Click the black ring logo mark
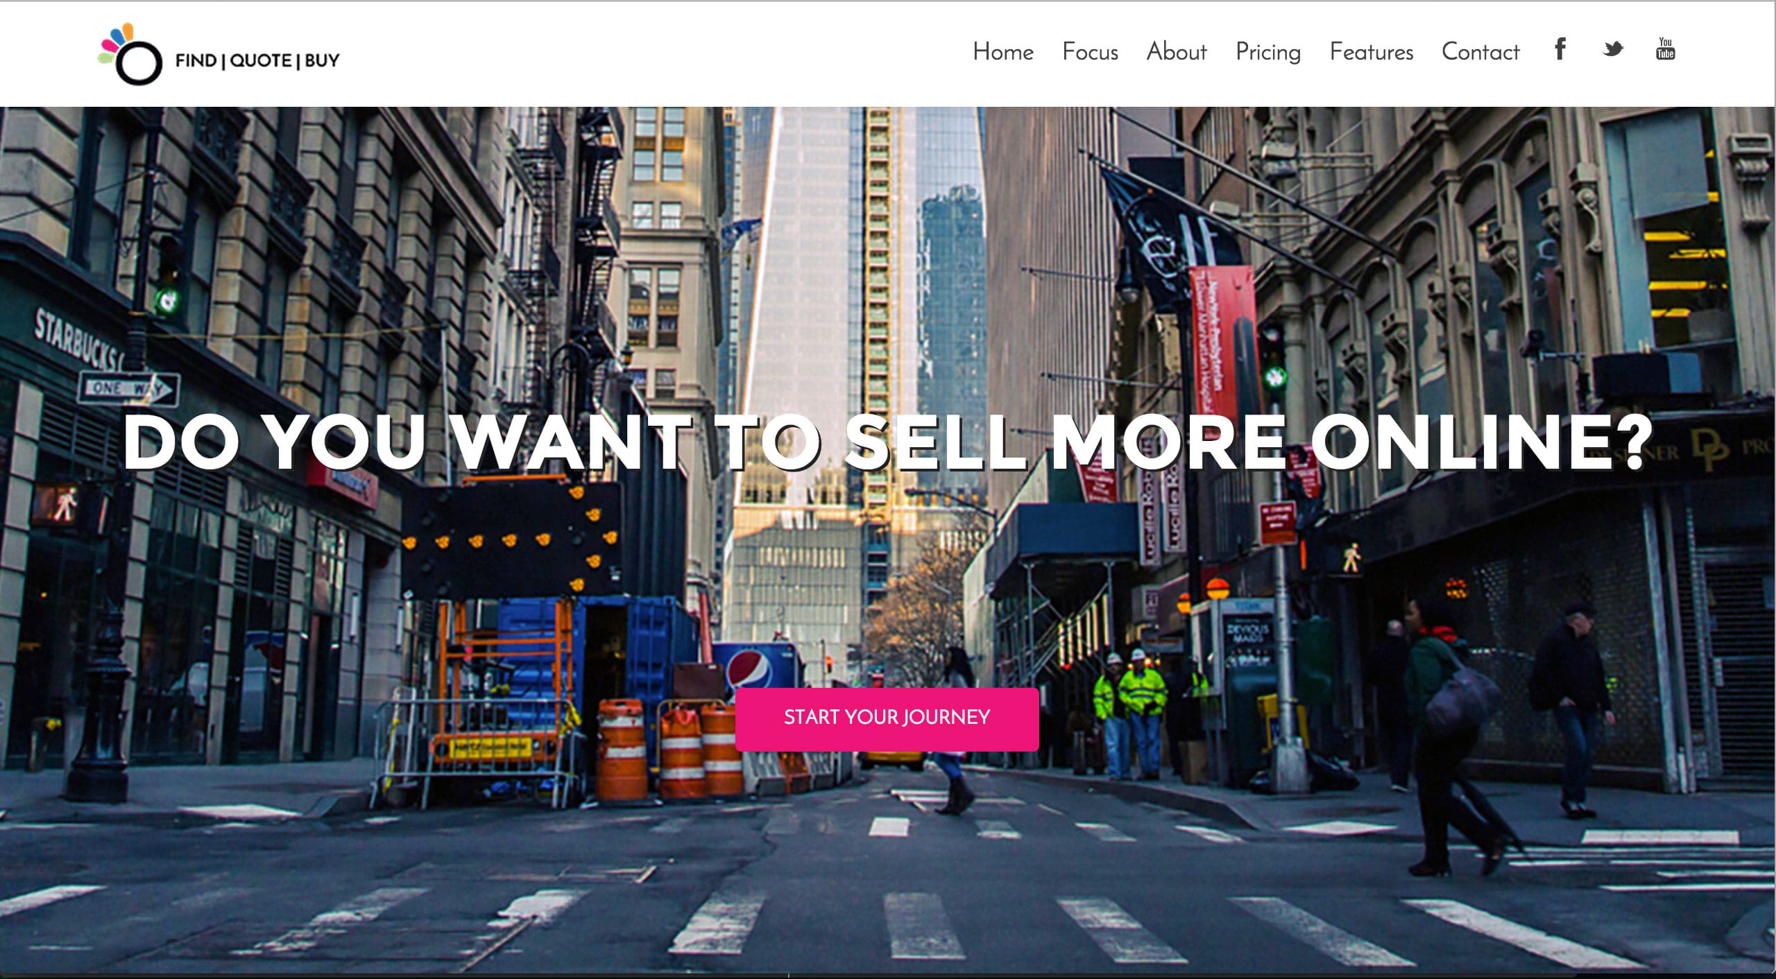Viewport: 1776px width, 979px height. 139,63
